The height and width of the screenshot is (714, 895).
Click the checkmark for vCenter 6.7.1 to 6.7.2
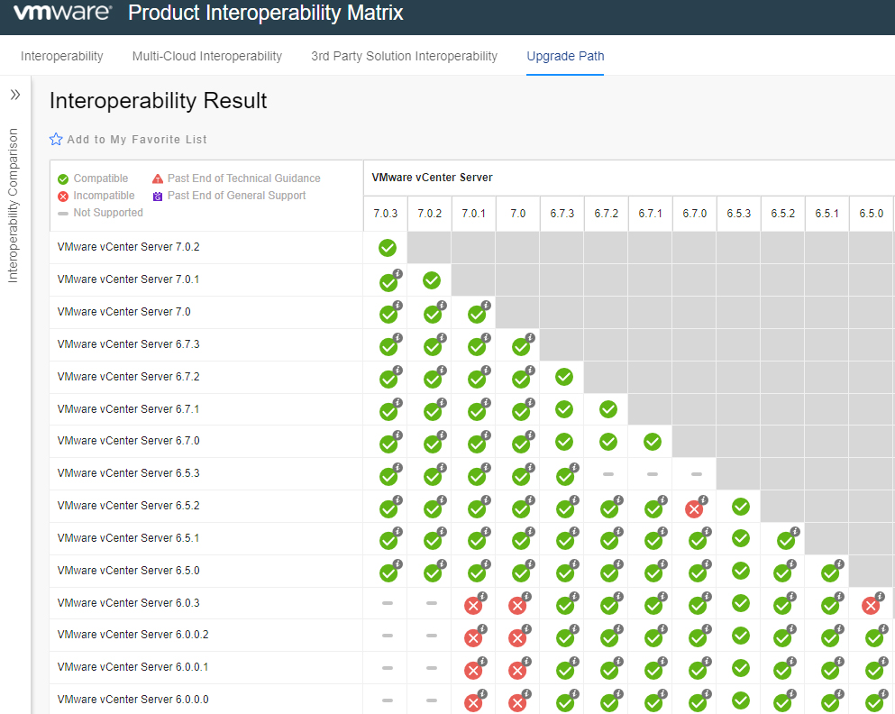tap(608, 409)
